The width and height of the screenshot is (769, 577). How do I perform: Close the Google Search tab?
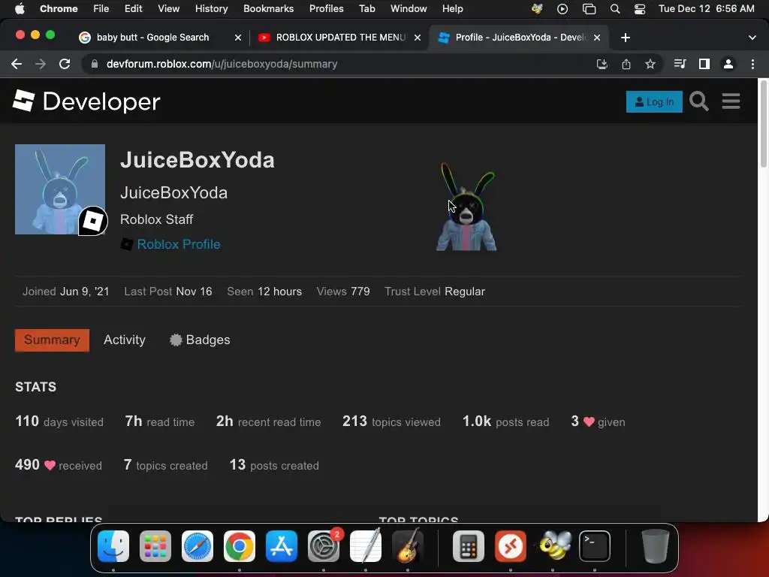238,38
